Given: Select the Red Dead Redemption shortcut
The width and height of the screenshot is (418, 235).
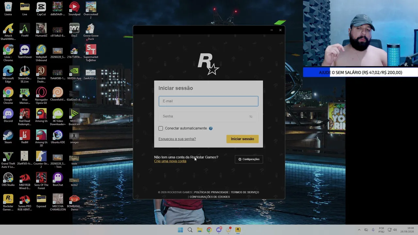Looking at the screenshot, I should (25, 117).
